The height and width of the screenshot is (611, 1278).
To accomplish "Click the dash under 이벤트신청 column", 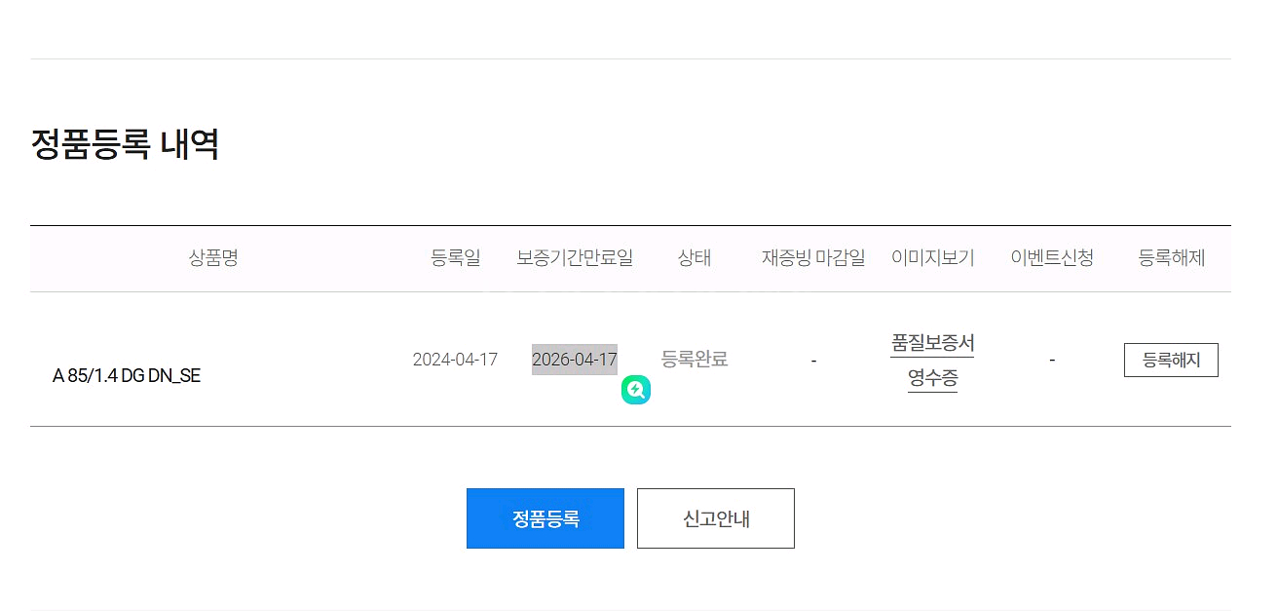I will pyautogui.click(x=1052, y=361).
